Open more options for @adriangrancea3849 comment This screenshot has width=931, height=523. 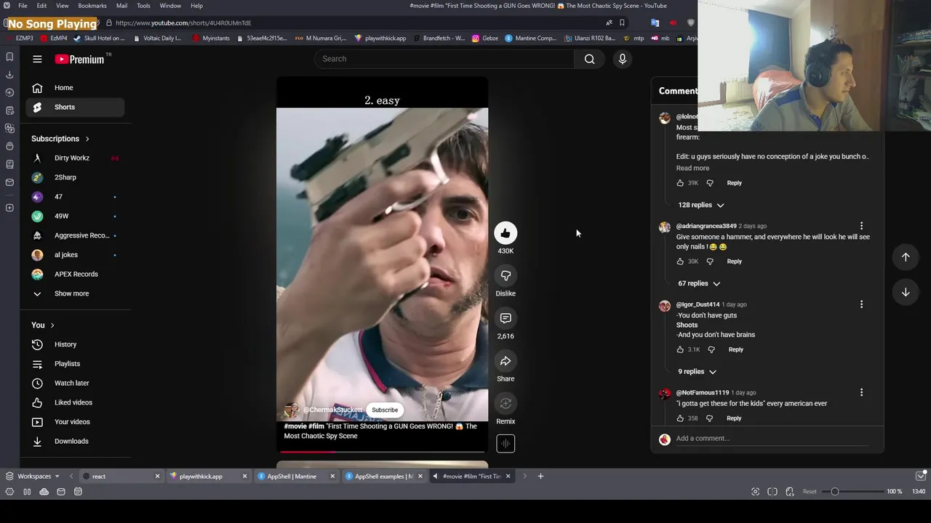pyautogui.click(x=861, y=226)
